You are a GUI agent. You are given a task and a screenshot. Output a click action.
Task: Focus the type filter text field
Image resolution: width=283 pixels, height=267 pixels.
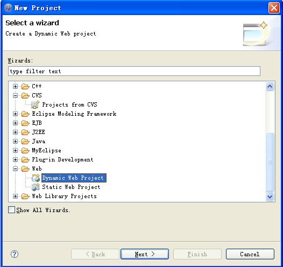pyautogui.click(x=134, y=71)
